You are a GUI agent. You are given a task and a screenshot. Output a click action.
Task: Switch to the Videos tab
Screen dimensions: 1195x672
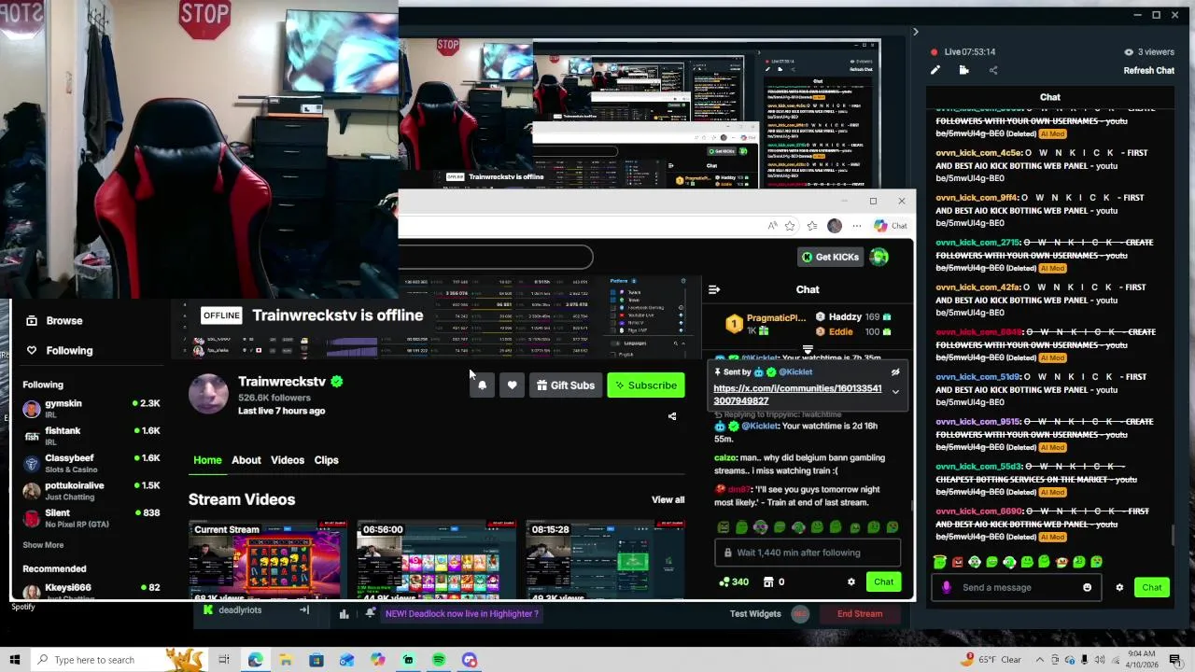[288, 460]
